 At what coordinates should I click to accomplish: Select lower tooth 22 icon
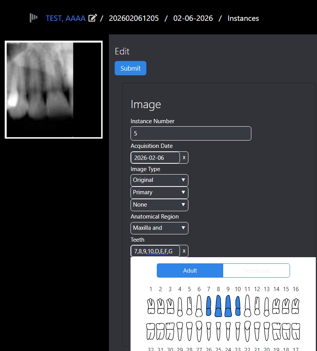247,331
